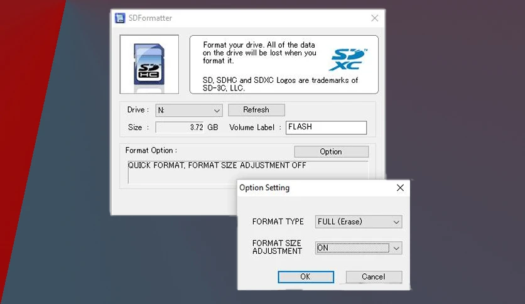Click the "SDFormatter" window title text
The width and height of the screenshot is (525, 304).
[x=150, y=18]
